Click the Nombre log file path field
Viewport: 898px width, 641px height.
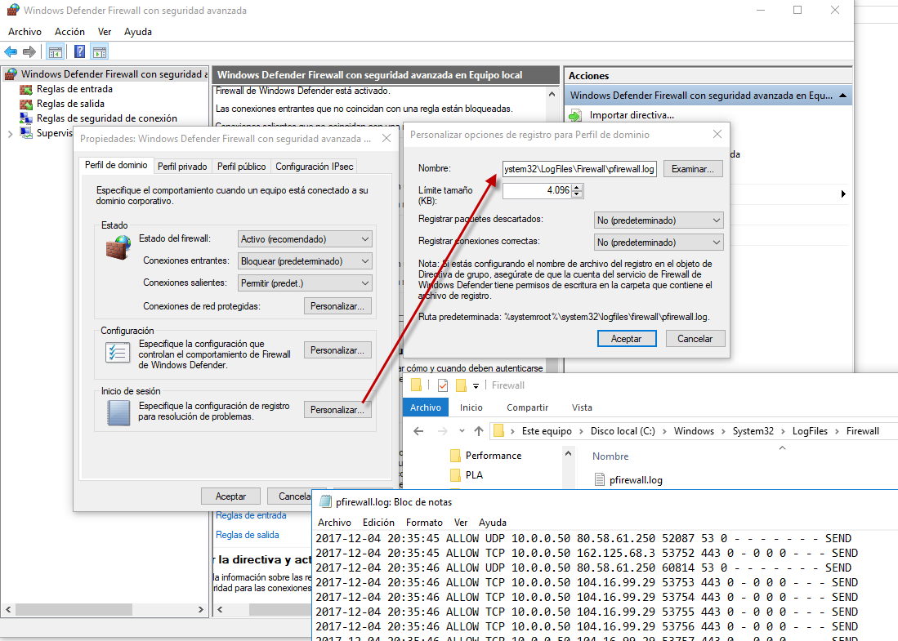(x=579, y=169)
